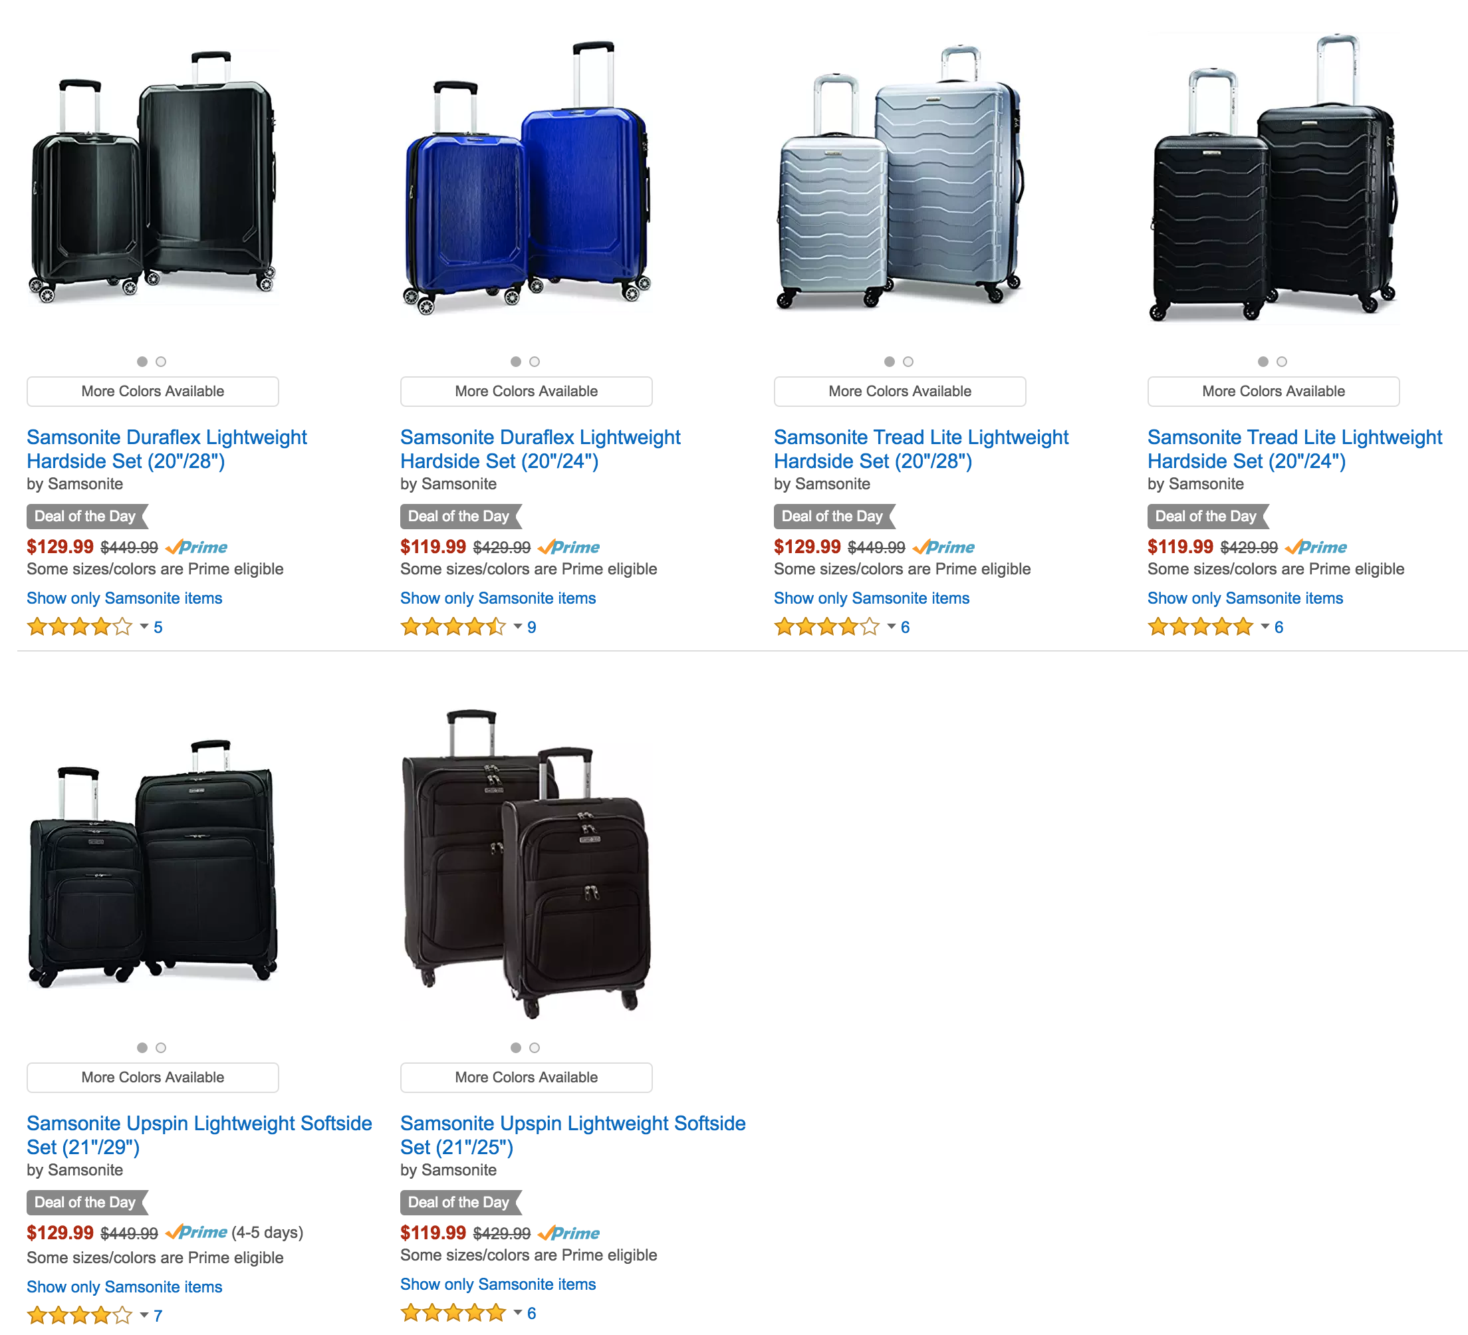Viewport: 1468px width, 1335px height.
Task: Select the second carousel dot under Duraflex 20"/28"
Action: pyautogui.click(x=162, y=361)
